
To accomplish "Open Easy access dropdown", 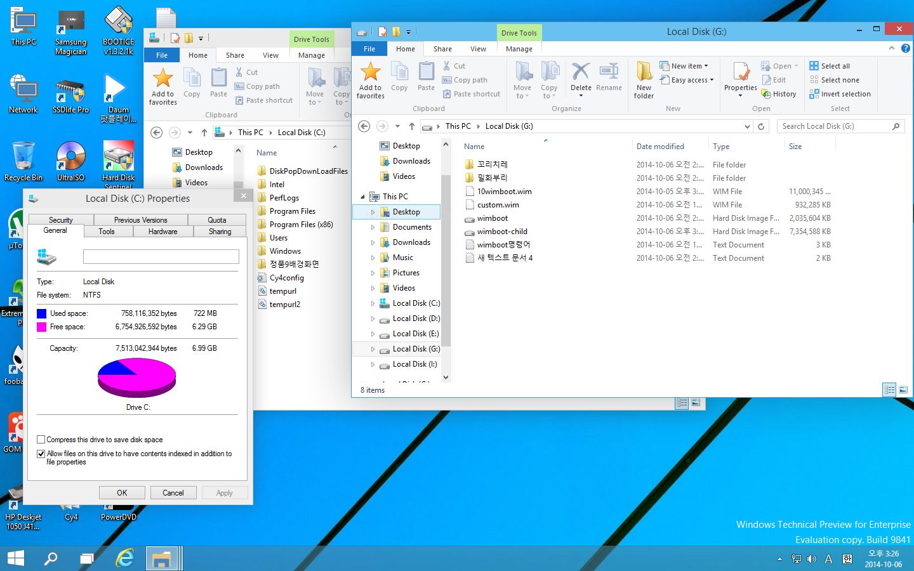I will tap(687, 80).
